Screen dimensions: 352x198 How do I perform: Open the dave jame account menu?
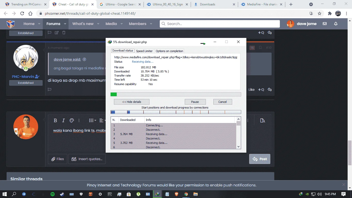coord(302,24)
